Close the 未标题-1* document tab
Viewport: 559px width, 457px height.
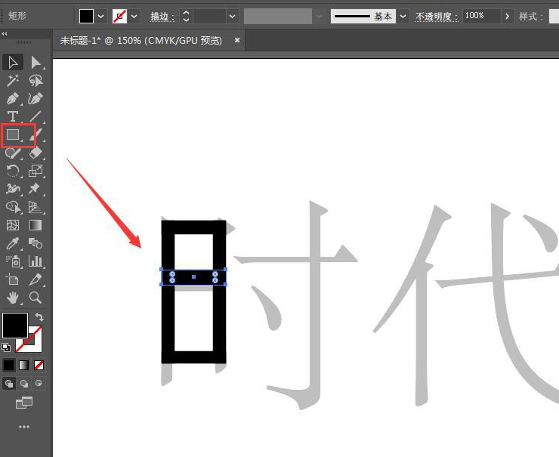237,41
